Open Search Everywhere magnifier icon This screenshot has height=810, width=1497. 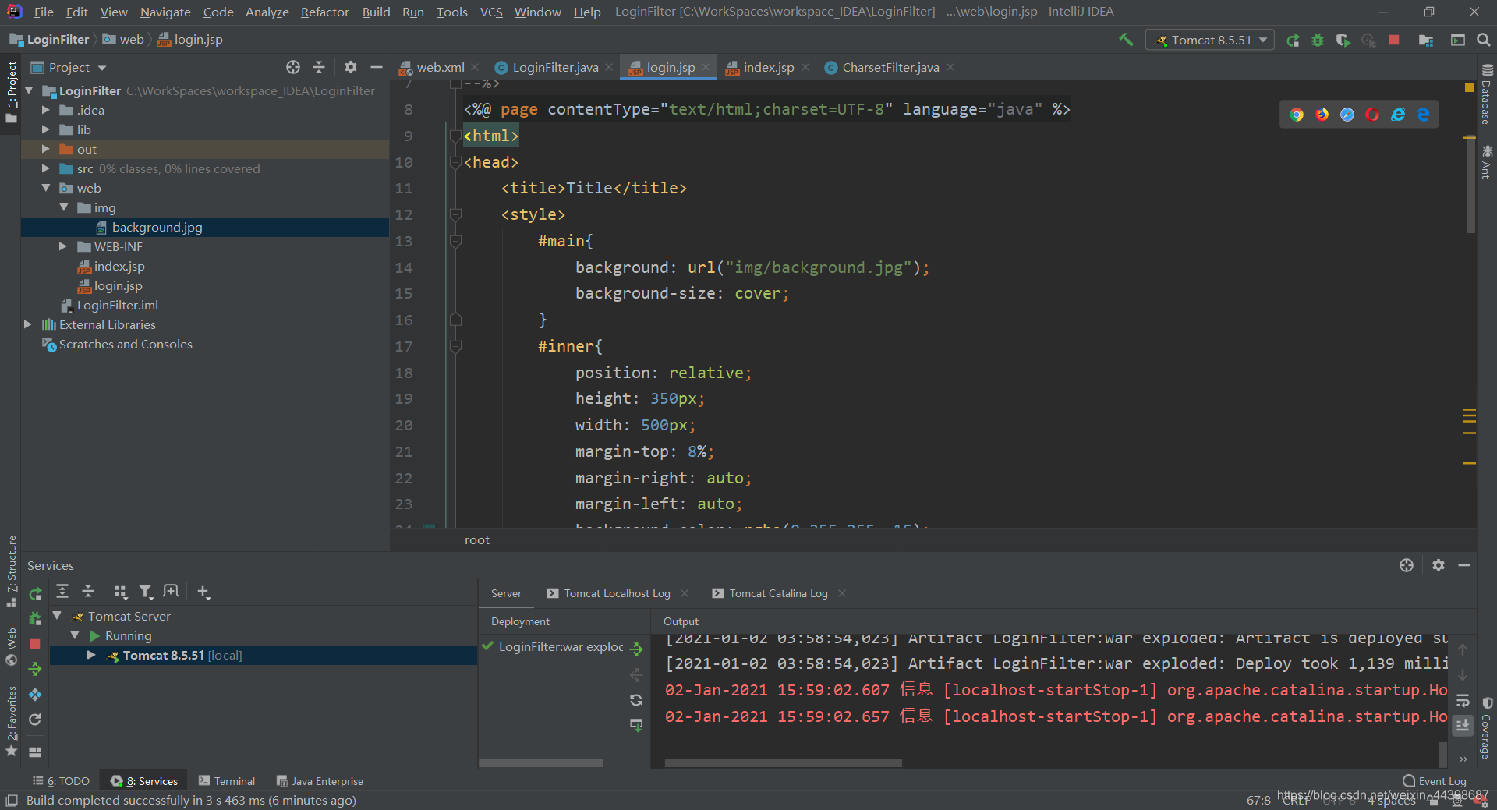pos(1484,40)
